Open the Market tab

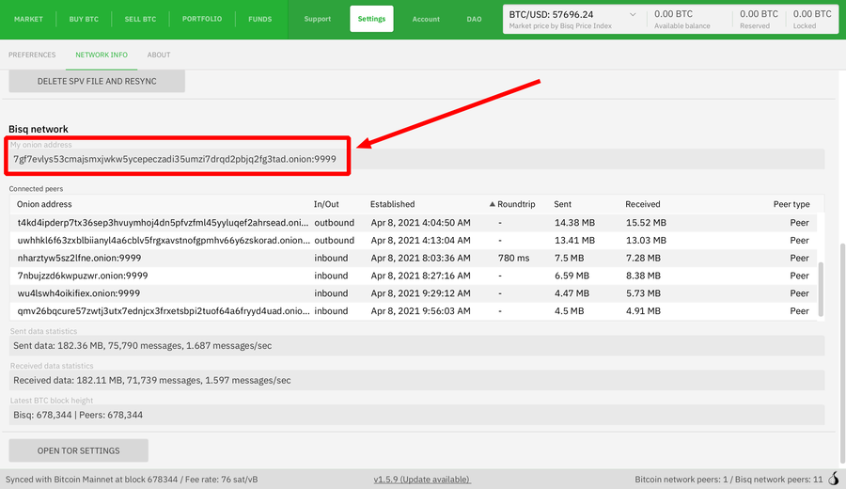point(28,19)
